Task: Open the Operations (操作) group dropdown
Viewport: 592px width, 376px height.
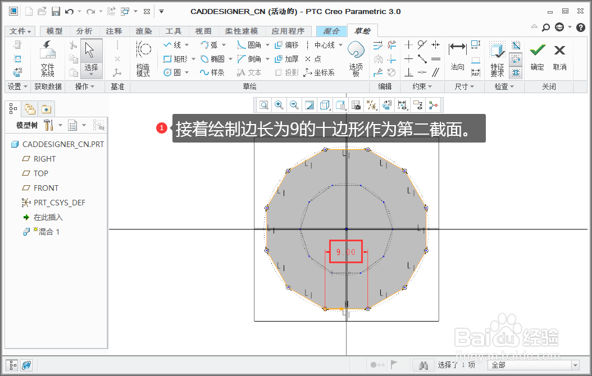Action: (84, 87)
